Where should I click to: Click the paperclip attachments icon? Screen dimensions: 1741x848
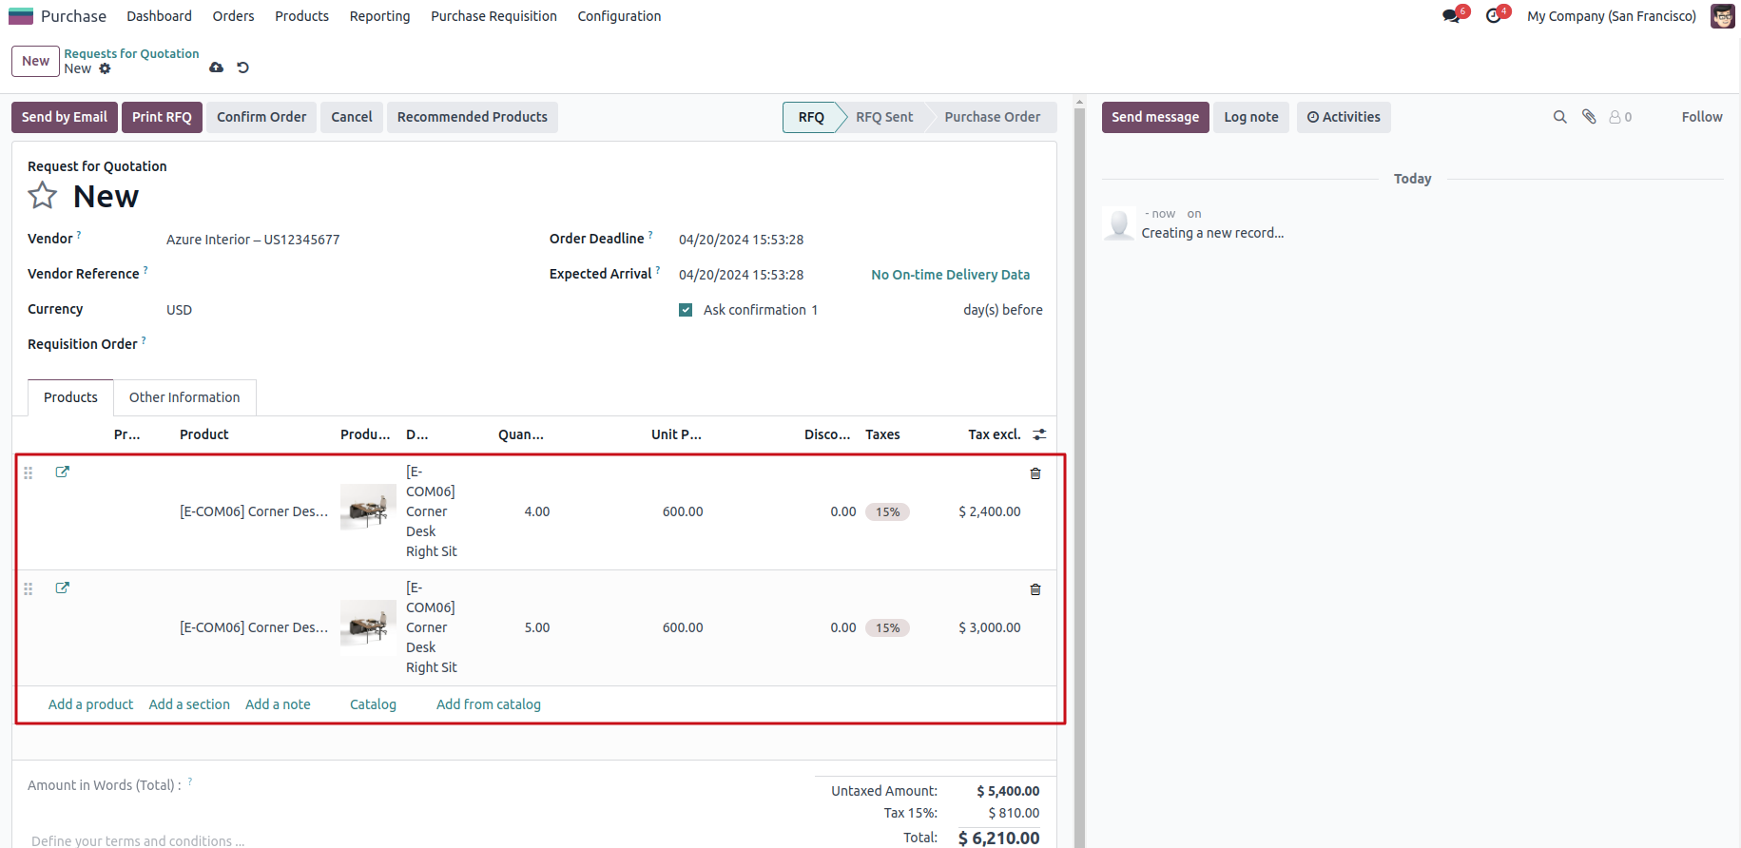1589,117
